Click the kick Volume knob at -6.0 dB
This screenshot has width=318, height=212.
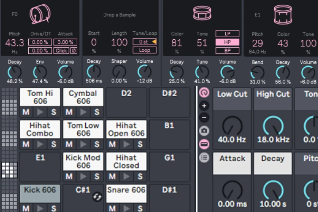pos(65,72)
